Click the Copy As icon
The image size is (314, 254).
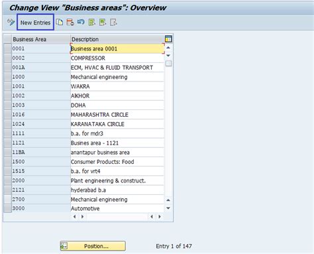click(60, 22)
